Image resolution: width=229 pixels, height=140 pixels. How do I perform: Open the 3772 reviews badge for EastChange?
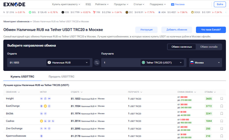pos(209,106)
